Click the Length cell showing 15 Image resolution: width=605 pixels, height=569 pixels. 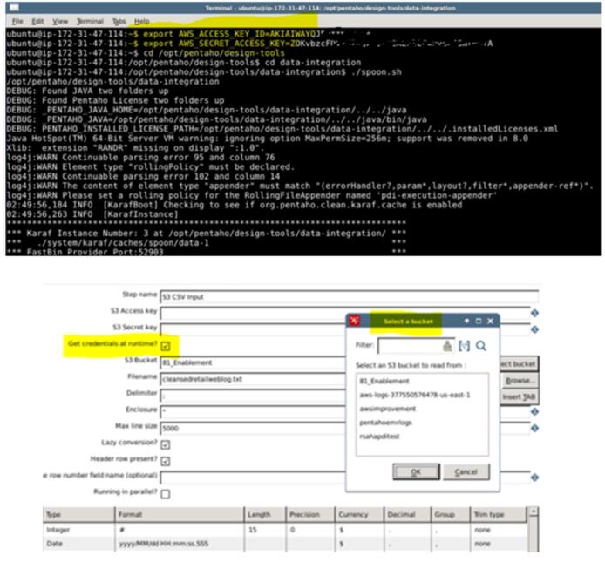(265, 530)
